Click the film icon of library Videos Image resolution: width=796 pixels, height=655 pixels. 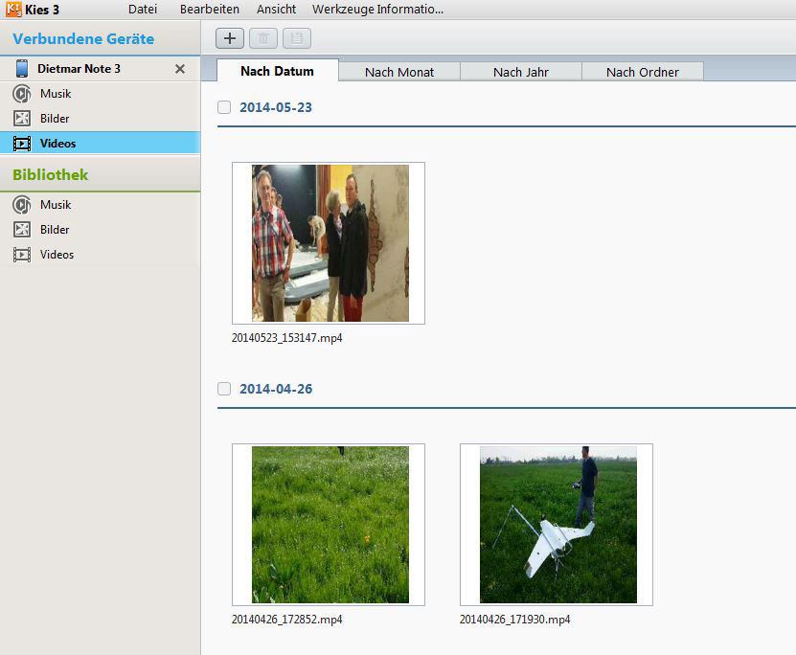click(x=21, y=255)
